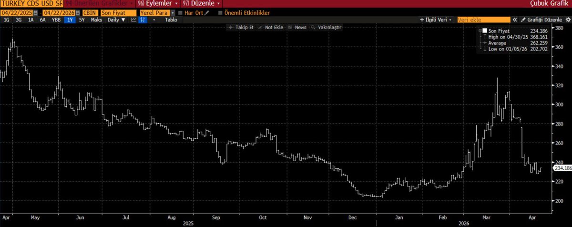Click the Low marker icon in legend
The image size is (572, 227).
[x=484, y=49]
